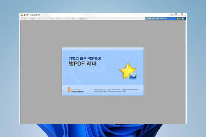Maximize the 별PDF Reader window
The height and width of the screenshot is (137, 206).
pyautogui.click(x=176, y=14)
